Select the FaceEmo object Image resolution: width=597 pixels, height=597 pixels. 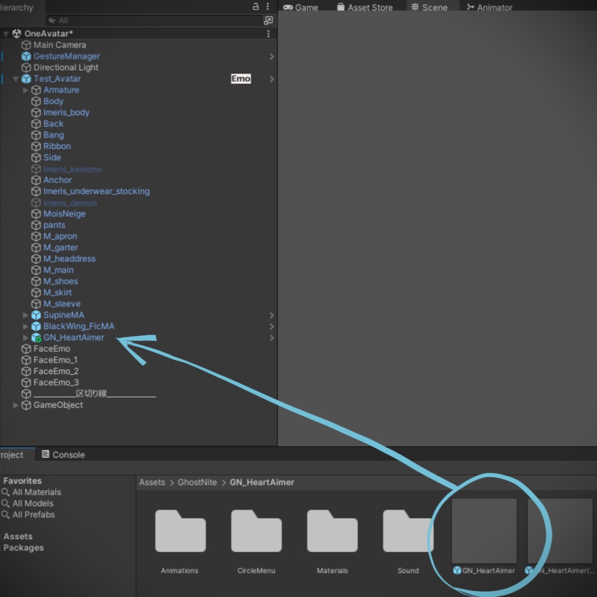click(x=52, y=349)
